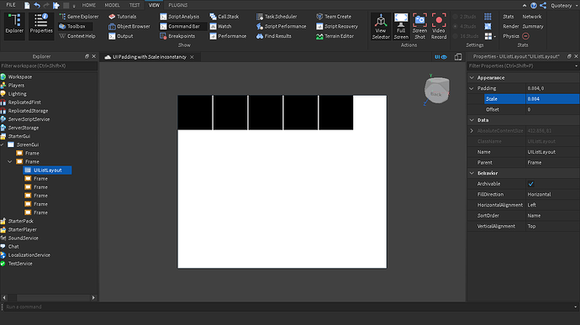This screenshot has width=580, height=325.
Task: Open the FILE menu
Action: pos(11,5)
